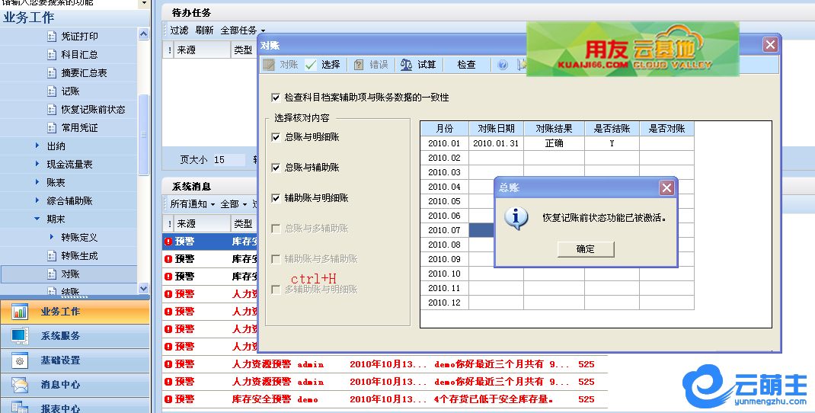Click the 业务工作 chart icon in navigation
This screenshot has width=815, height=413.
[x=20, y=312]
